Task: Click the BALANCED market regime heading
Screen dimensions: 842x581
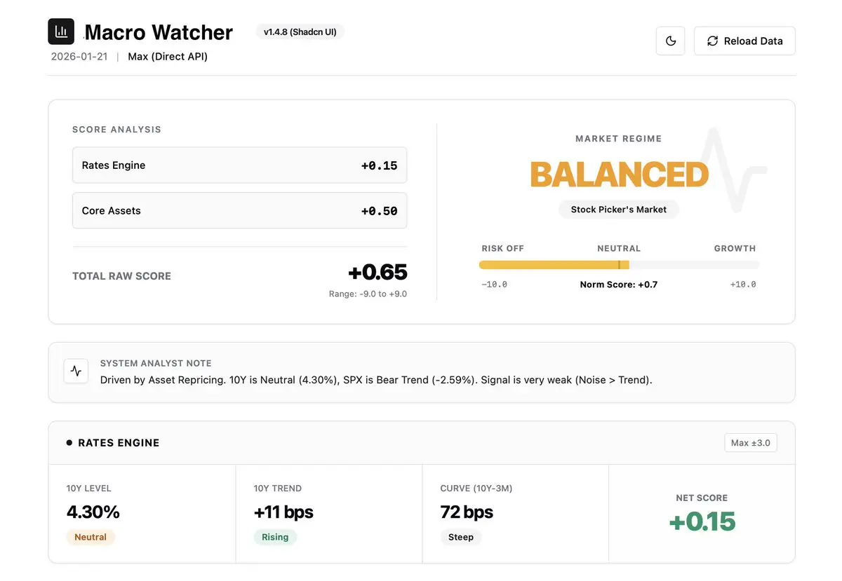Action: tap(619, 175)
